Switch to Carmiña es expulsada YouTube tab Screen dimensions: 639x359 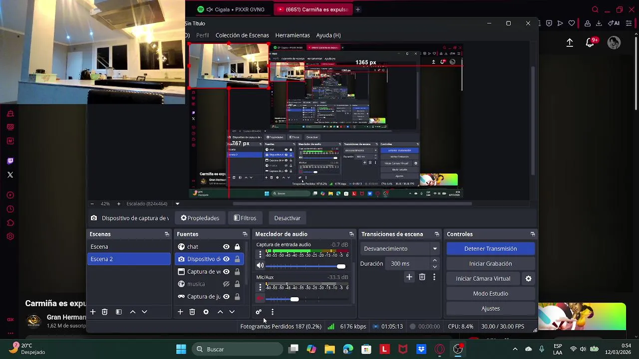click(x=313, y=9)
